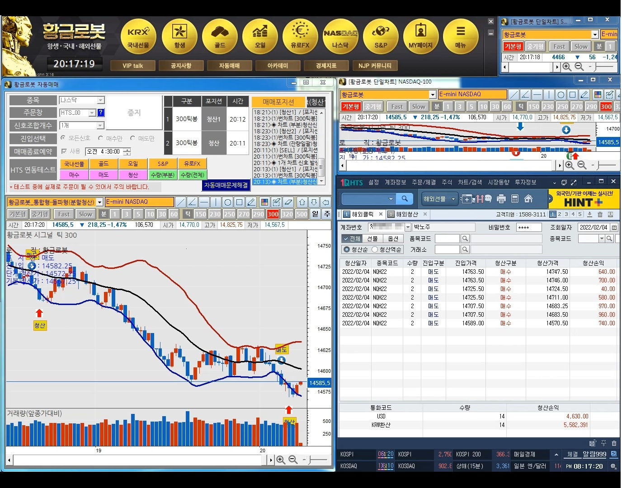Click the down arrow icon in the 돌파형 chart toolbar
622x488 pixels.
click(x=314, y=202)
